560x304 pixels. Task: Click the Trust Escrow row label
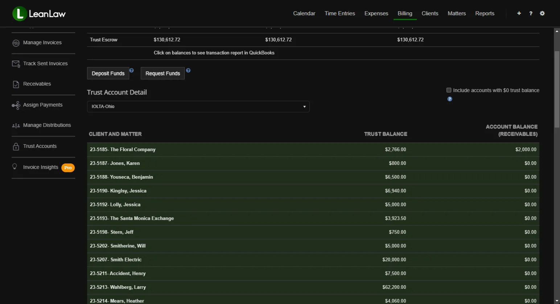pos(104,40)
